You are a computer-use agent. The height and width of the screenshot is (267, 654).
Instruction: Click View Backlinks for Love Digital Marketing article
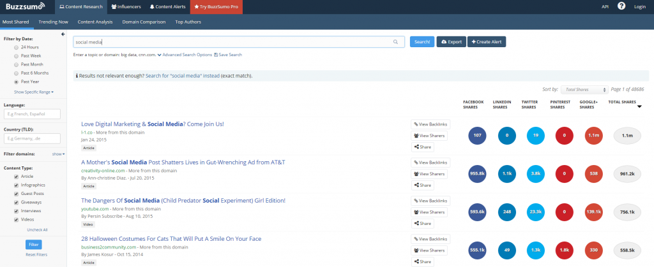(430, 124)
